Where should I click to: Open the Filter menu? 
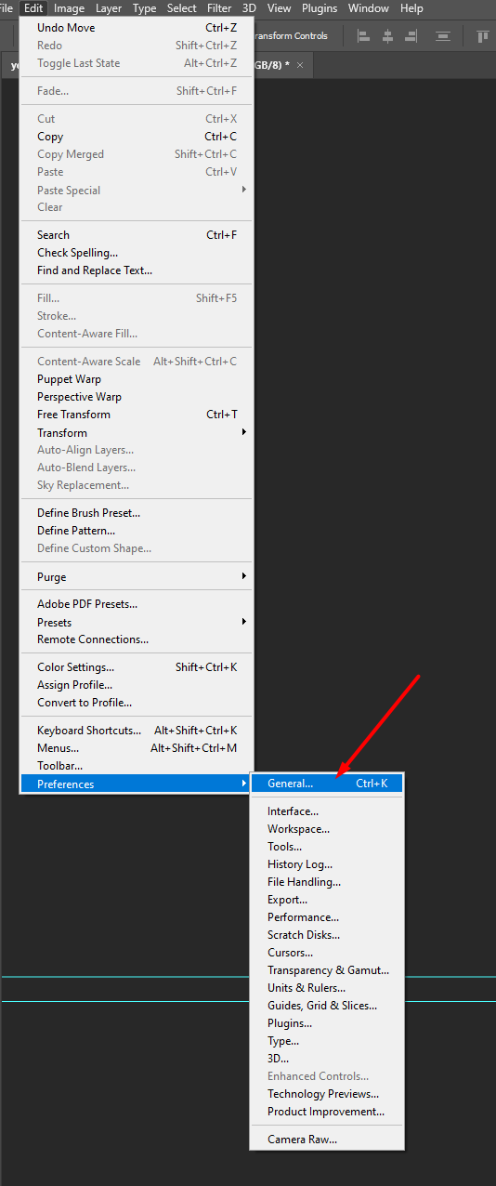point(219,8)
